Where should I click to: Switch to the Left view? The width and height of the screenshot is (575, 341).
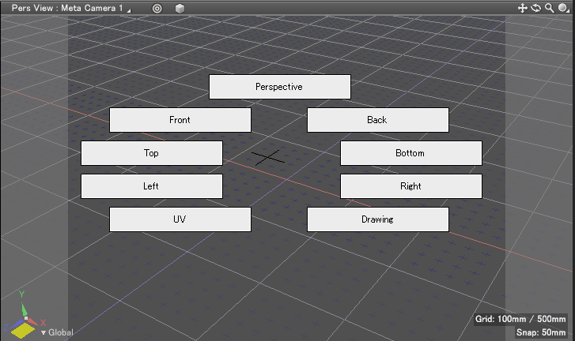[x=151, y=186]
